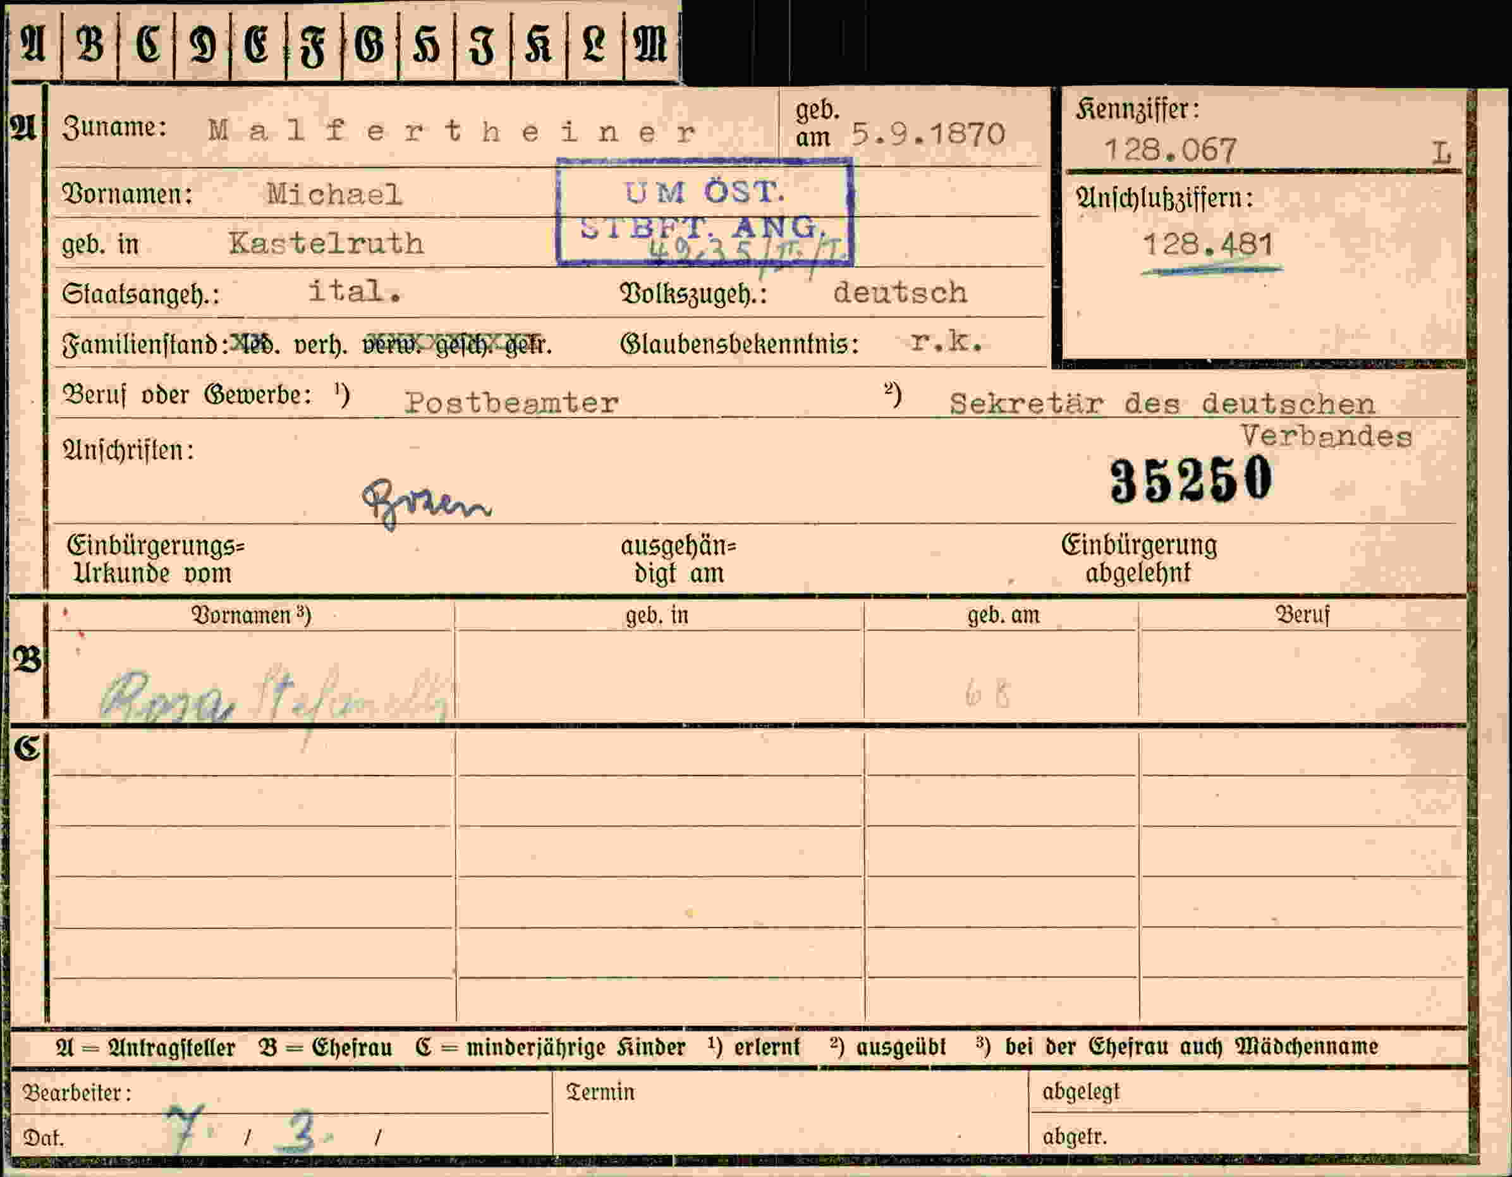
Task: Click the handwritten wife's name Rosa
Action: [168, 697]
